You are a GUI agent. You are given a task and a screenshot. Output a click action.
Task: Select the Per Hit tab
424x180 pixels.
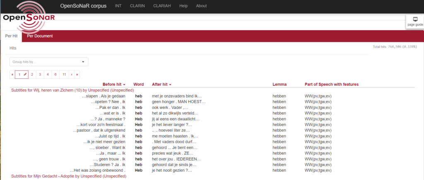click(11, 36)
